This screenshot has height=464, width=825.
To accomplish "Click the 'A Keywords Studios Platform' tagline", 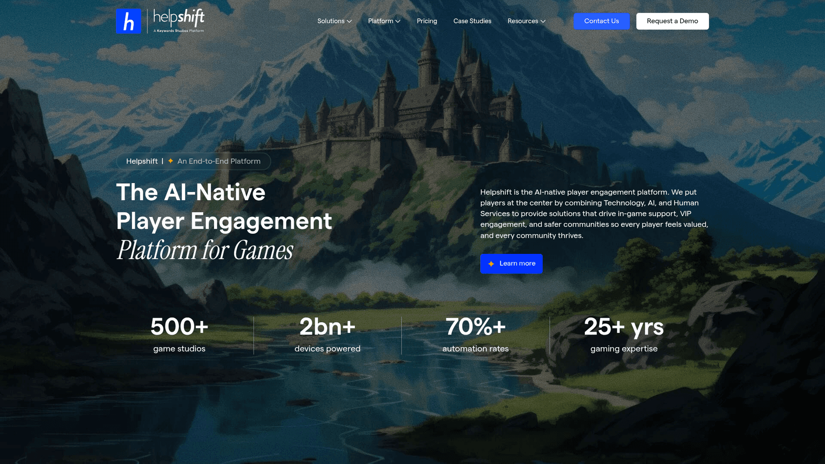I will pyautogui.click(x=179, y=31).
